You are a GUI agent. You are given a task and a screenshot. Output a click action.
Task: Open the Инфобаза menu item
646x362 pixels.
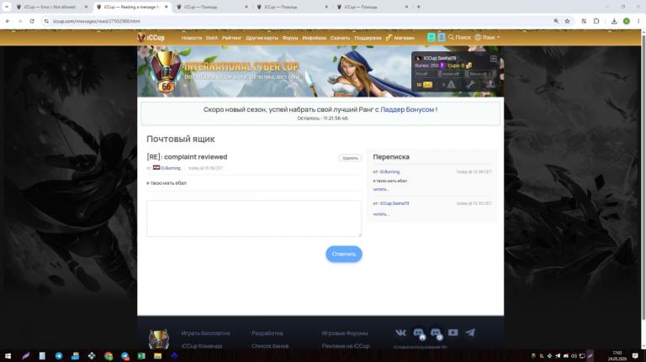(x=314, y=38)
